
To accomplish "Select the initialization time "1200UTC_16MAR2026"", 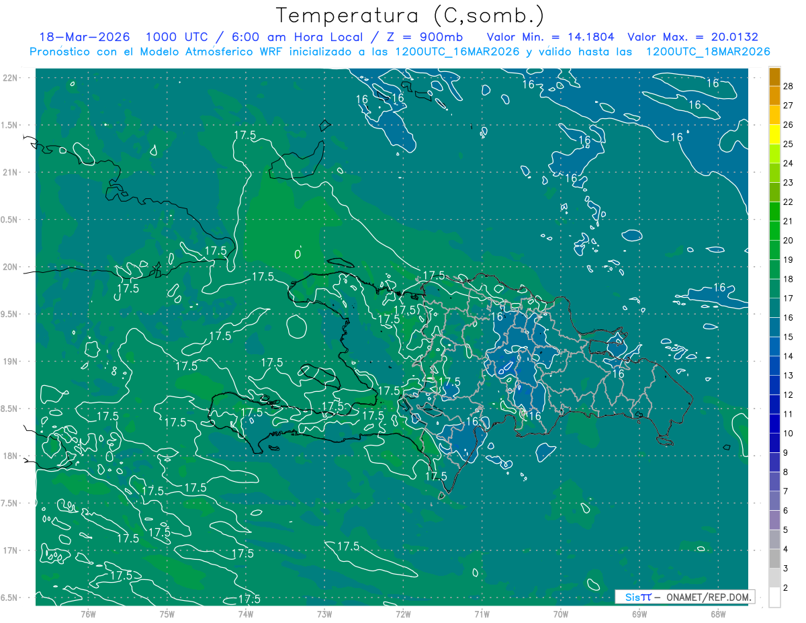I will [x=456, y=52].
